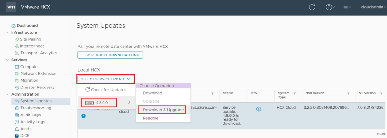Open Audit Logs page
This screenshot has height=138, width=387.
(x=31, y=115)
